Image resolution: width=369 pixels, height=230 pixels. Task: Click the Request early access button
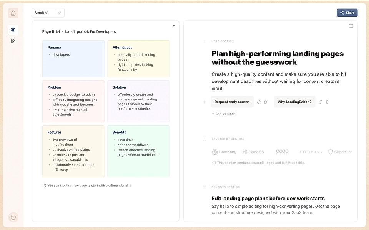[232, 102]
